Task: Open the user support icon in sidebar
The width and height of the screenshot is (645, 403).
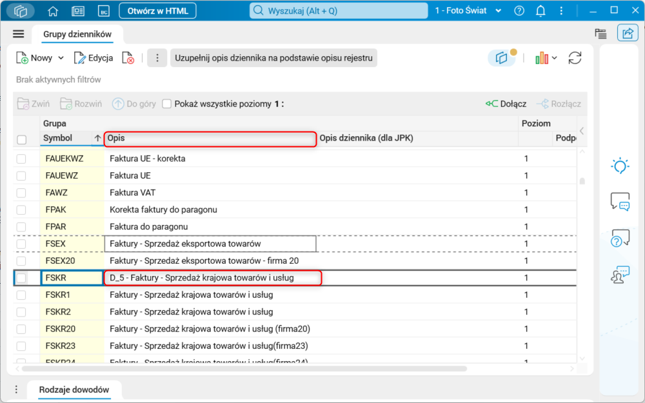Action: (x=620, y=275)
